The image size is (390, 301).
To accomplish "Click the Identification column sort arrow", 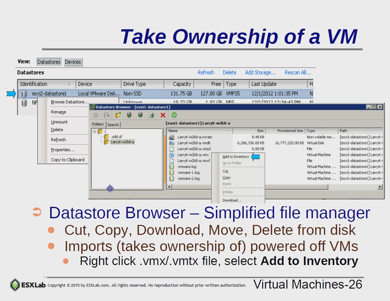I will click(x=70, y=84).
